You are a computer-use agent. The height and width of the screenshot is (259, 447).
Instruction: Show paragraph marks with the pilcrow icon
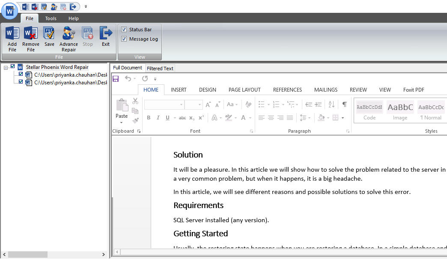[344, 104]
